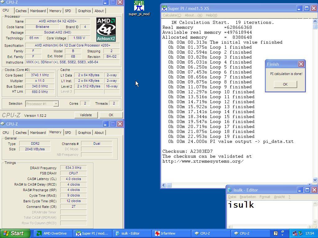This screenshot has width=318, height=238.
Task: Activate the first CPU-Z taskbar button
Action: point(211,233)
